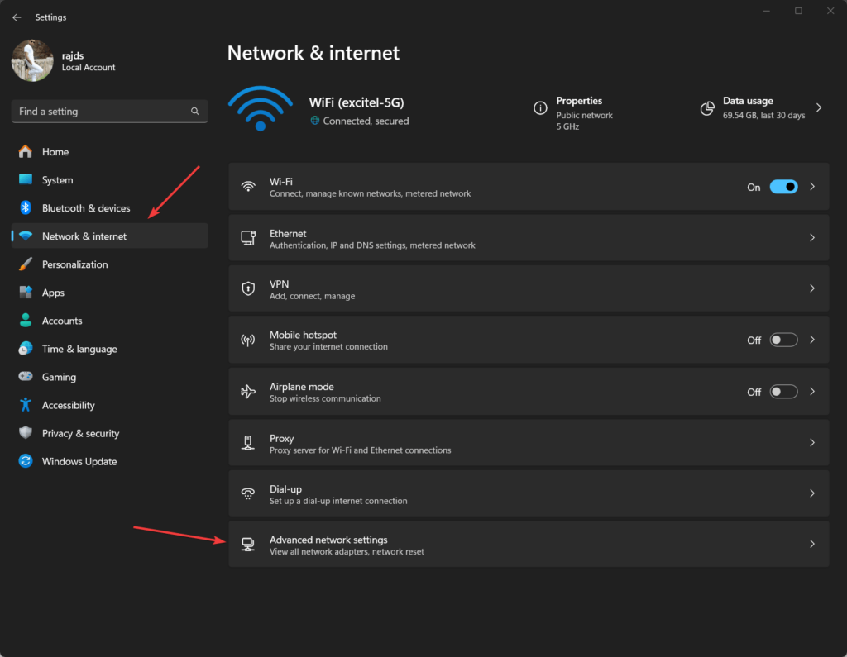Click the Properties info icon
This screenshot has height=657, width=847.
[540, 108]
